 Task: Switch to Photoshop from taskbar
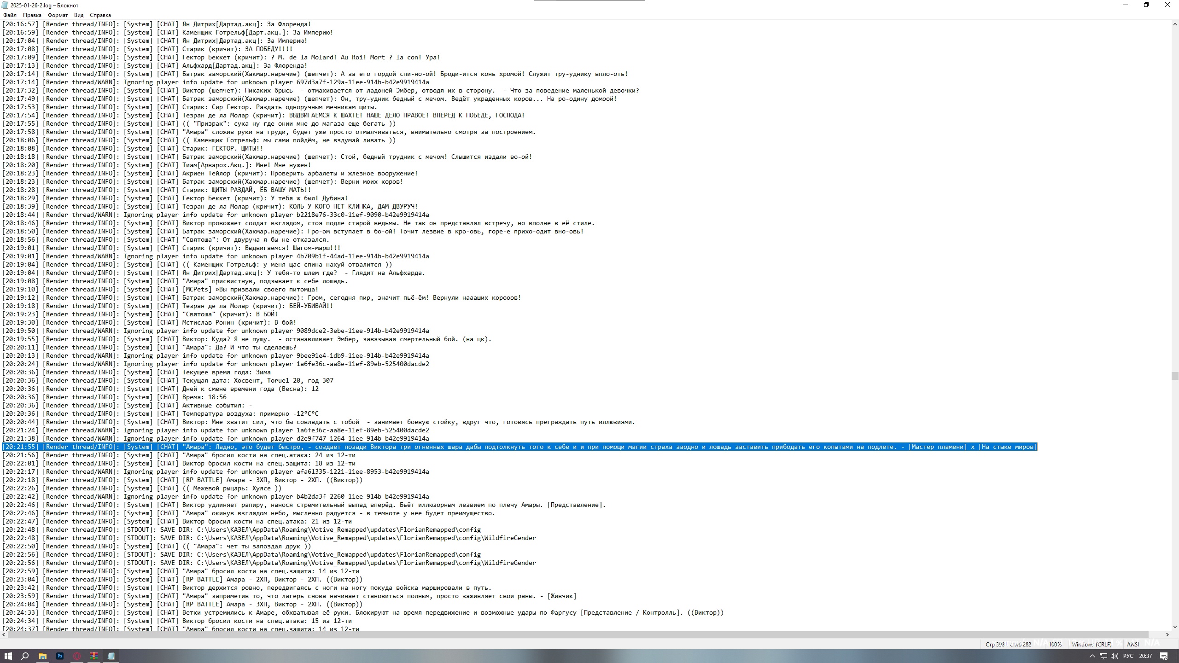pos(60,656)
